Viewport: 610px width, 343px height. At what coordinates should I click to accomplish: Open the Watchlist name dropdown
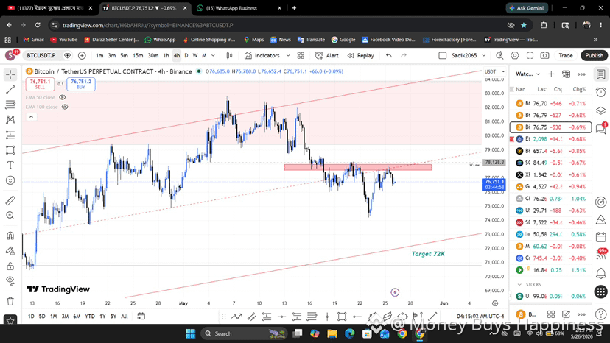click(x=527, y=74)
